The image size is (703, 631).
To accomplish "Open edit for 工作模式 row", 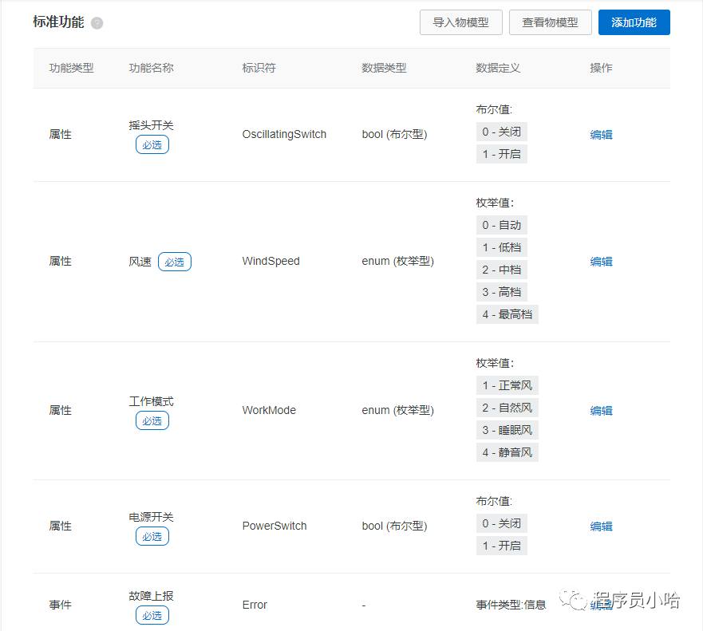I will pos(601,411).
